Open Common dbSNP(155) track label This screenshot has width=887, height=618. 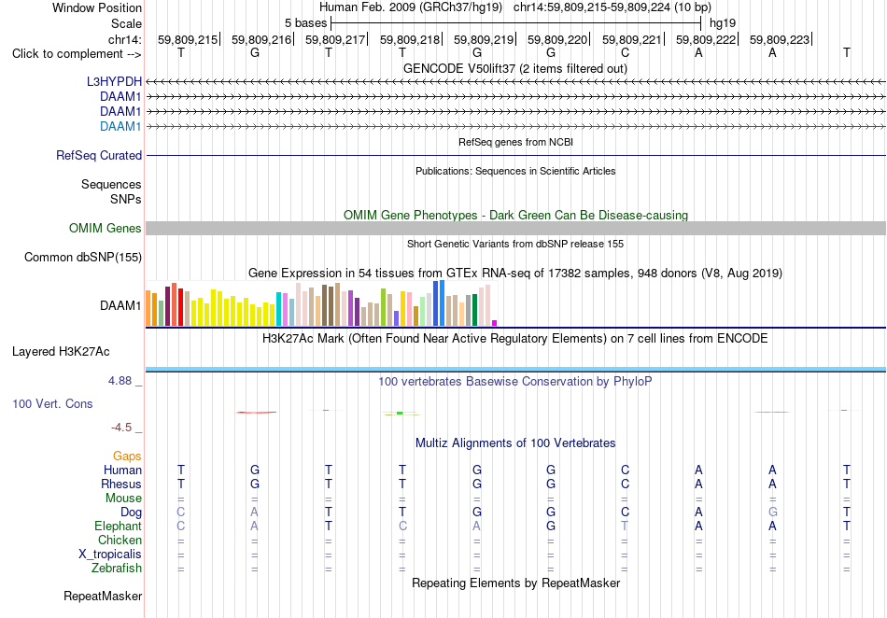coord(83,258)
